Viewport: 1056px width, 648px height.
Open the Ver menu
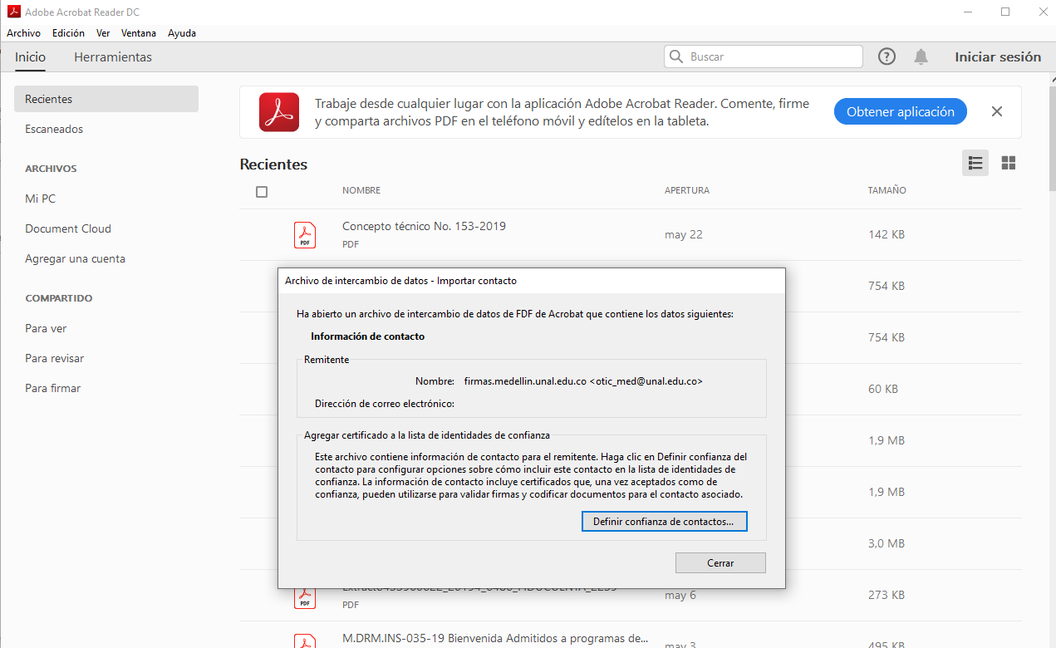103,33
